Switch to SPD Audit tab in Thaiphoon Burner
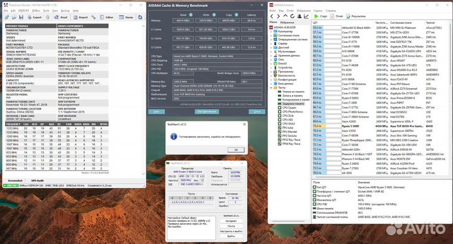This screenshot has width=453, height=244. pyautogui.click(x=38, y=180)
